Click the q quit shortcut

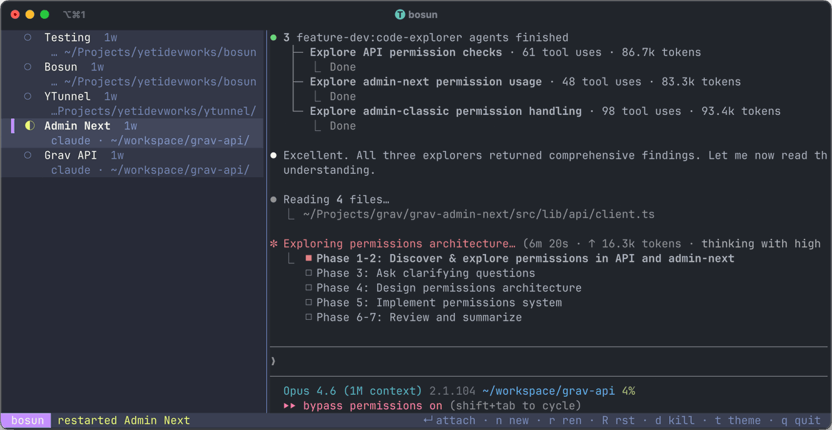(801, 420)
